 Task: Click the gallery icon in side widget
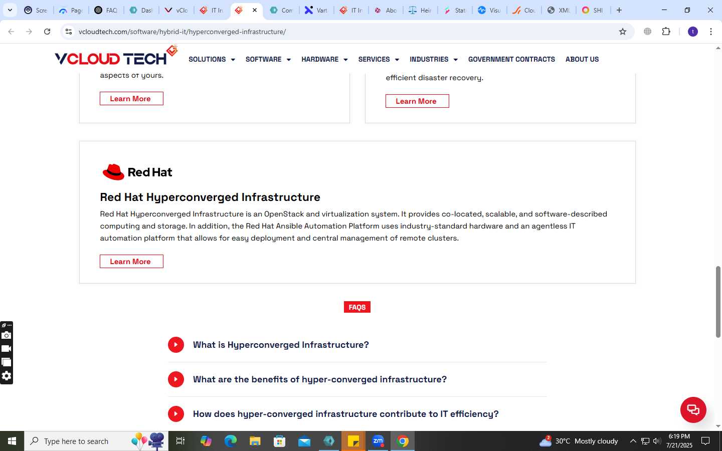tap(7, 362)
